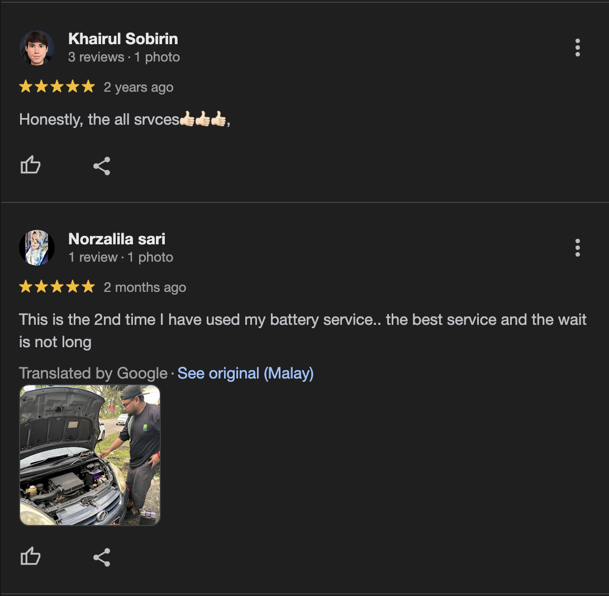Open the car battery repair photo
Screen dimensions: 609x596
point(90,455)
